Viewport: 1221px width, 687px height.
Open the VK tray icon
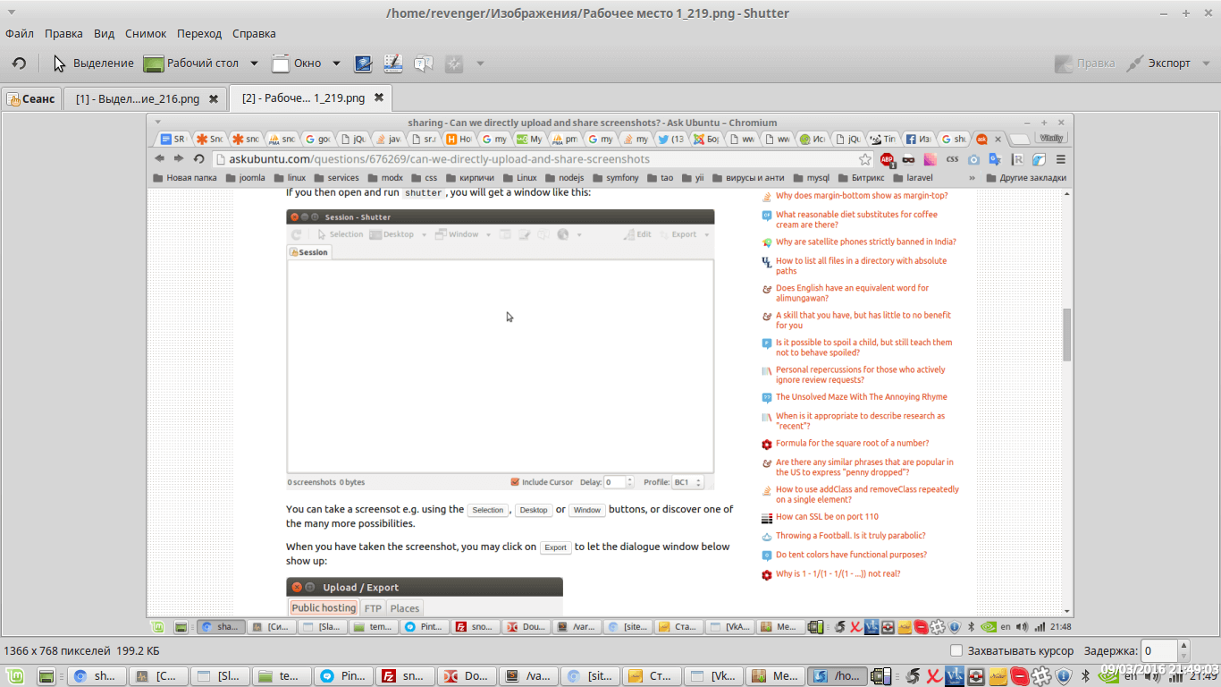(x=955, y=676)
